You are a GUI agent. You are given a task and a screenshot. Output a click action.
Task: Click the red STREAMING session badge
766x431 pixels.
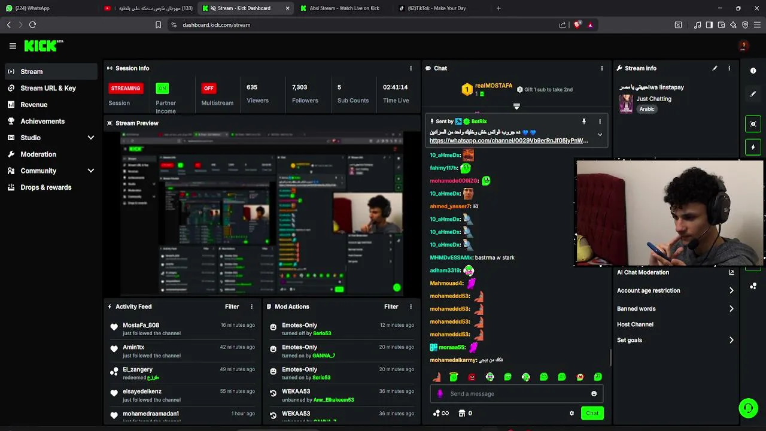126,88
